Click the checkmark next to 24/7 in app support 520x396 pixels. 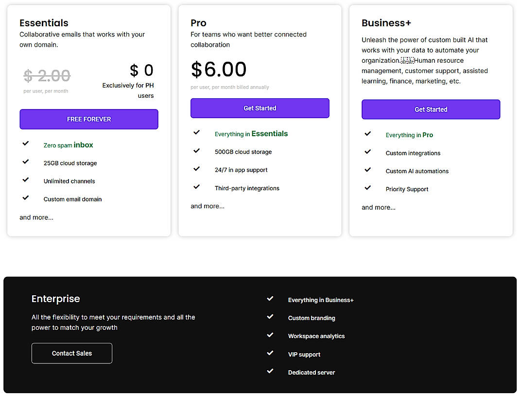[x=197, y=169]
